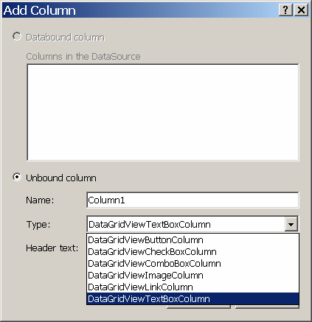Select the Unbound column radio circle
This screenshot has height=322, width=312.
[17, 177]
